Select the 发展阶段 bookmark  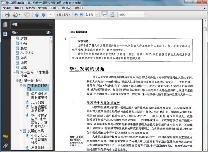(x=37, y=147)
